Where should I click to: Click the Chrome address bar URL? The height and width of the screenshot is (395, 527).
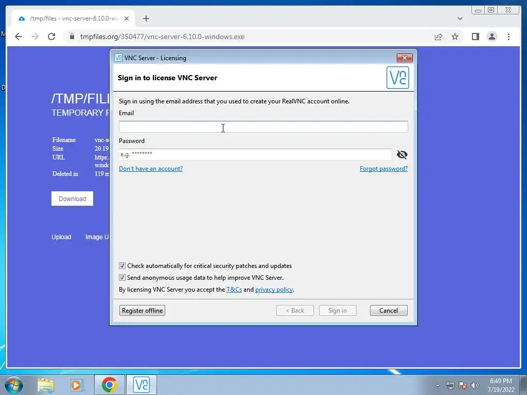coord(162,37)
